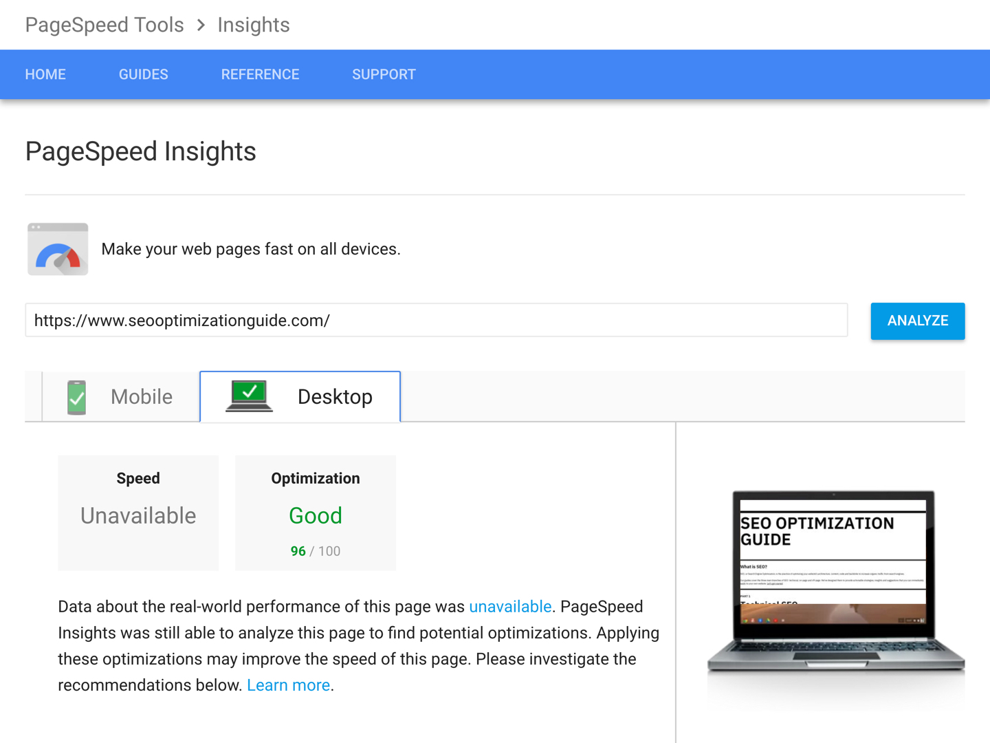Open the REFERENCE navigation item
The image size is (990, 743).
[x=260, y=74]
